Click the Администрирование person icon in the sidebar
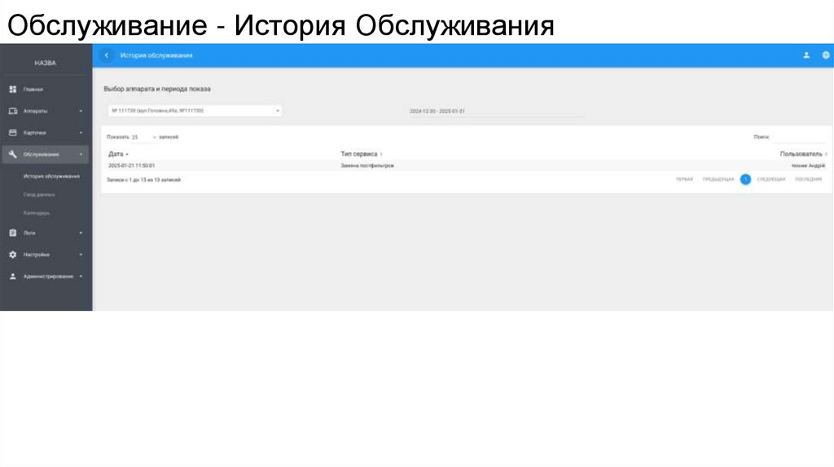Screen dimensions: 834x467 coord(13,277)
